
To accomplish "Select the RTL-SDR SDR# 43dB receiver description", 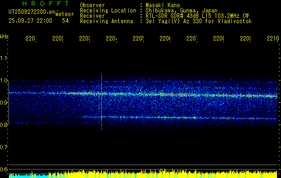I will coord(197,16).
